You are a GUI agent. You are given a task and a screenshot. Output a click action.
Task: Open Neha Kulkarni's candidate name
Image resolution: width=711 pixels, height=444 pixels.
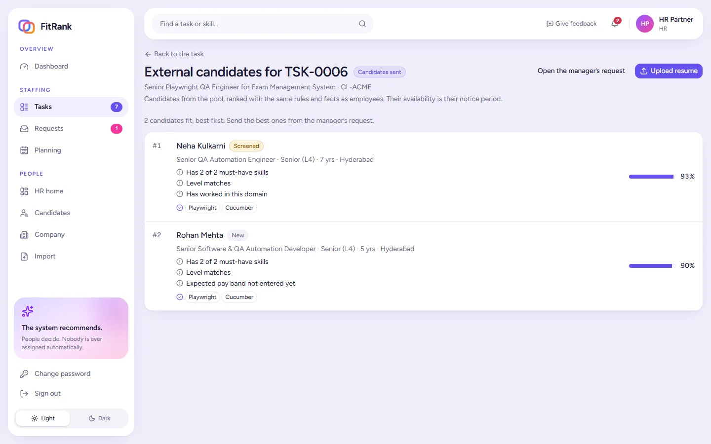point(200,146)
